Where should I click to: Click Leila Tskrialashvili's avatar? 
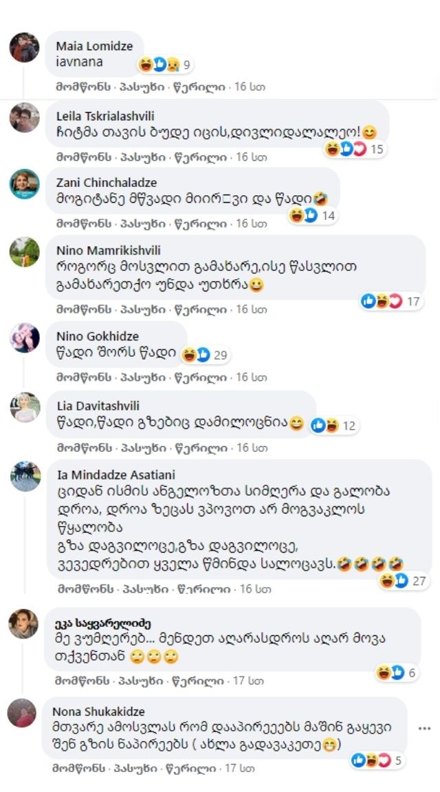[x=24, y=118]
